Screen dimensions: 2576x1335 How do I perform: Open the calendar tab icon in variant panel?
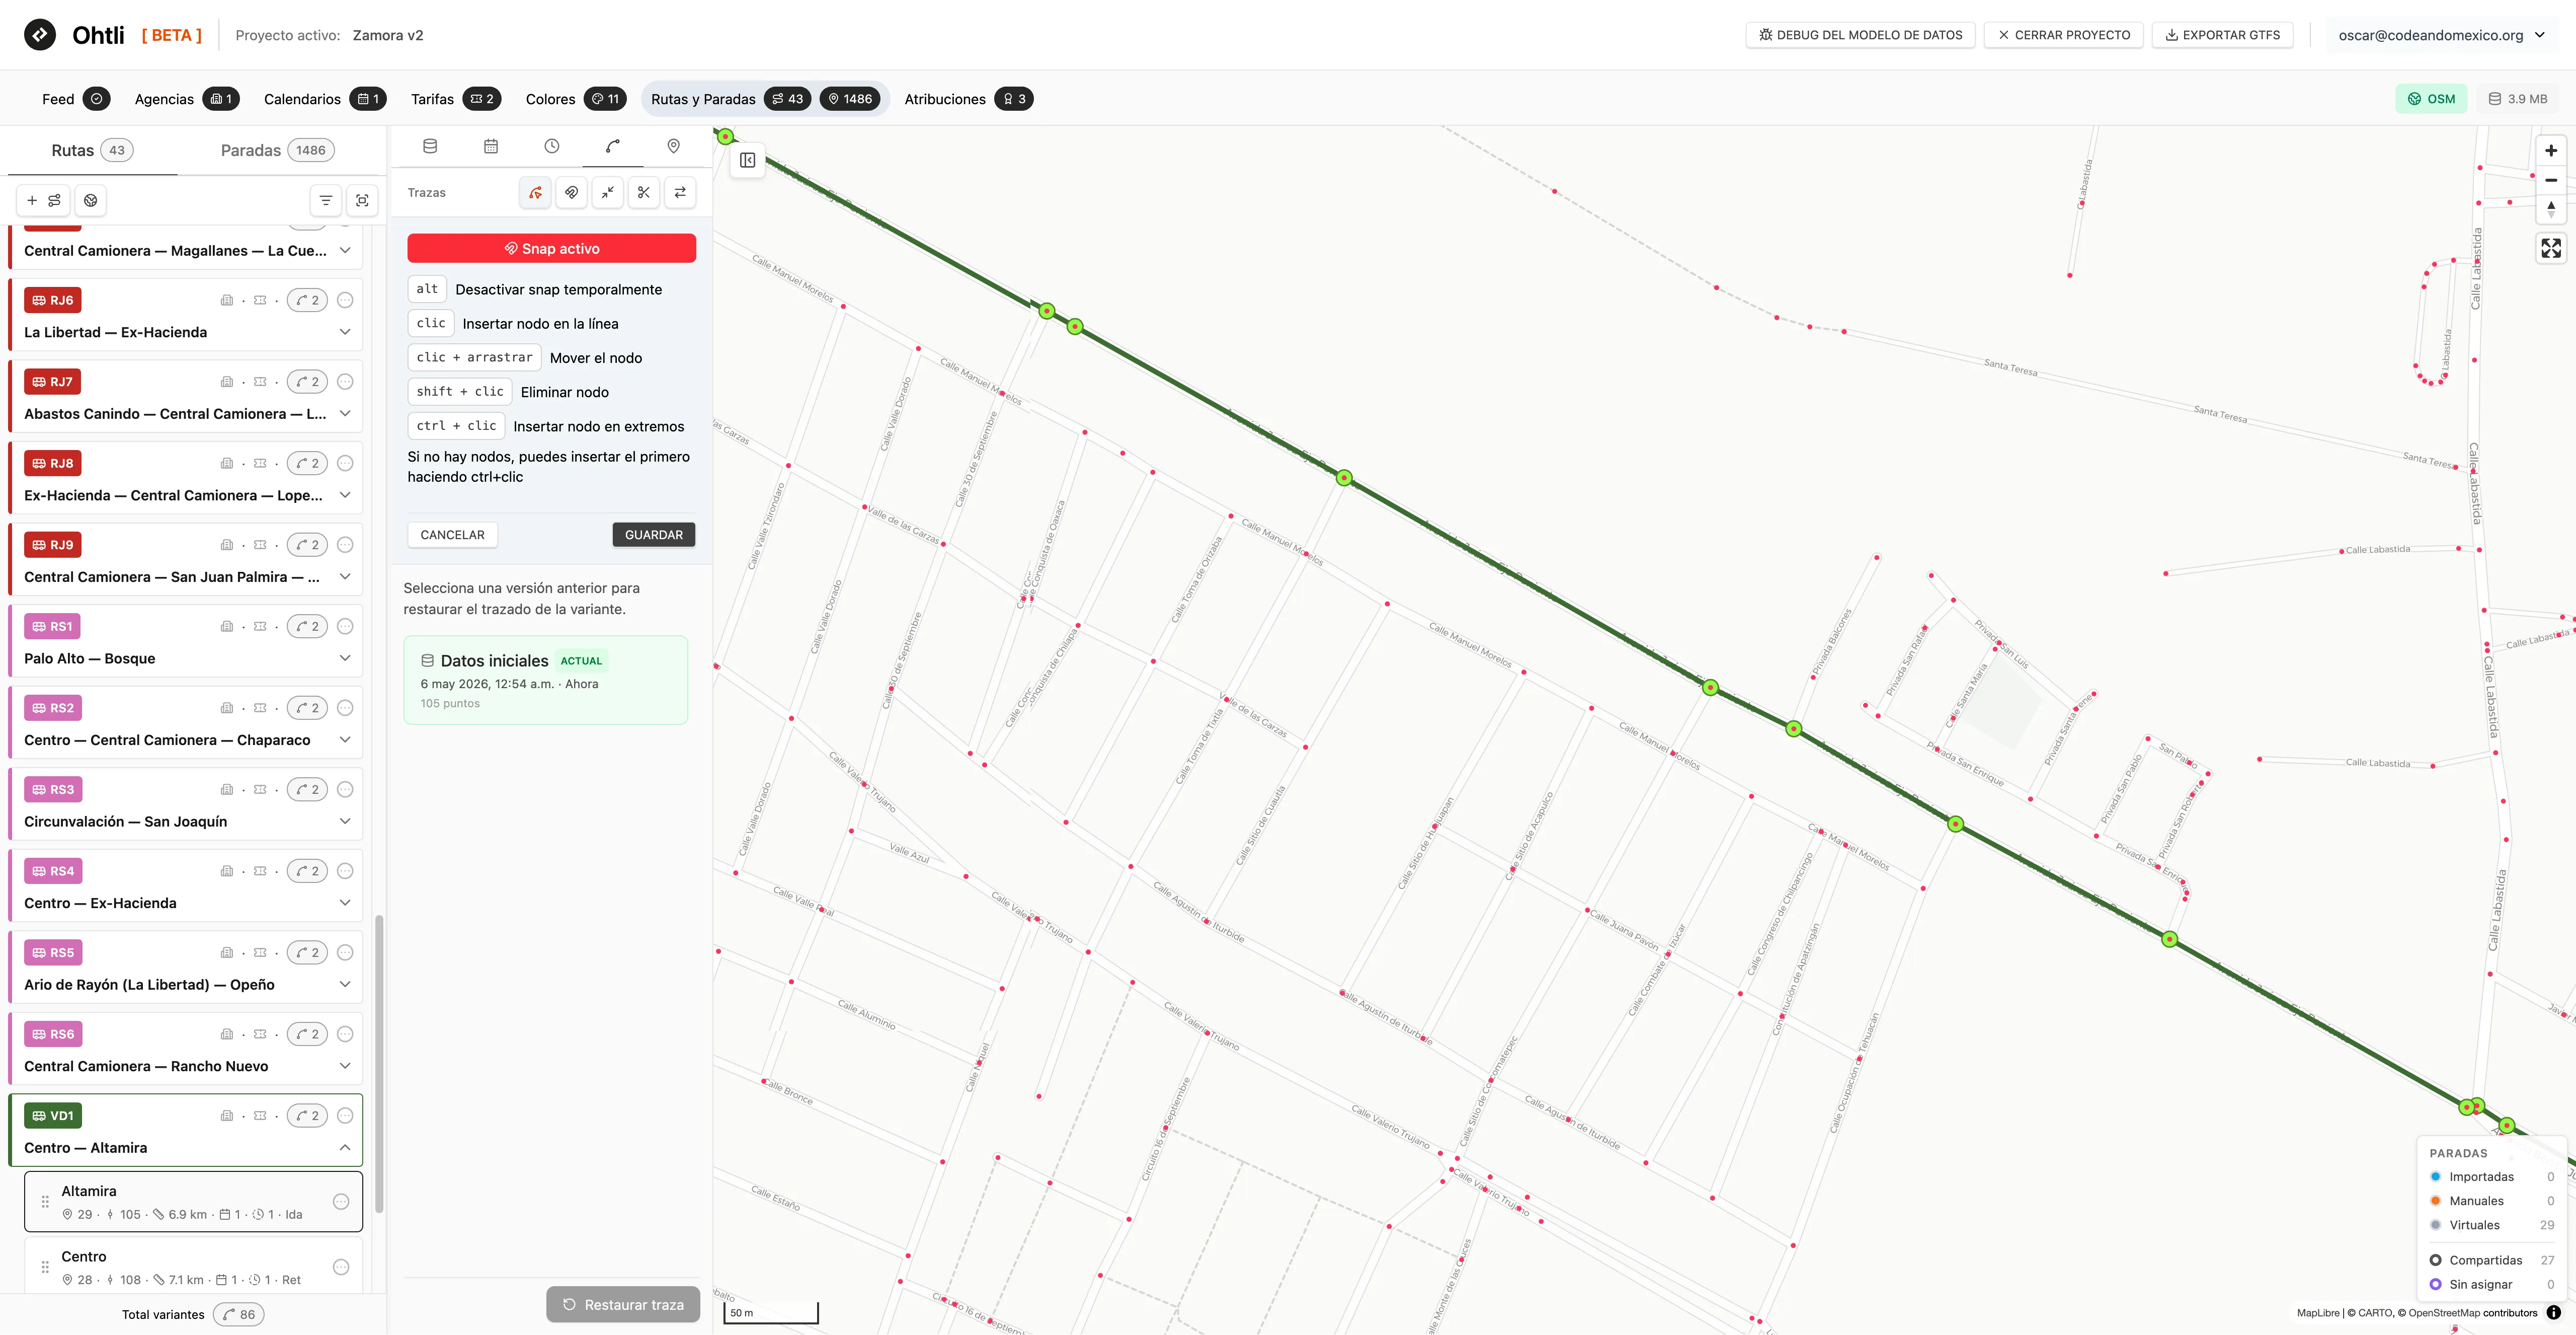(491, 146)
